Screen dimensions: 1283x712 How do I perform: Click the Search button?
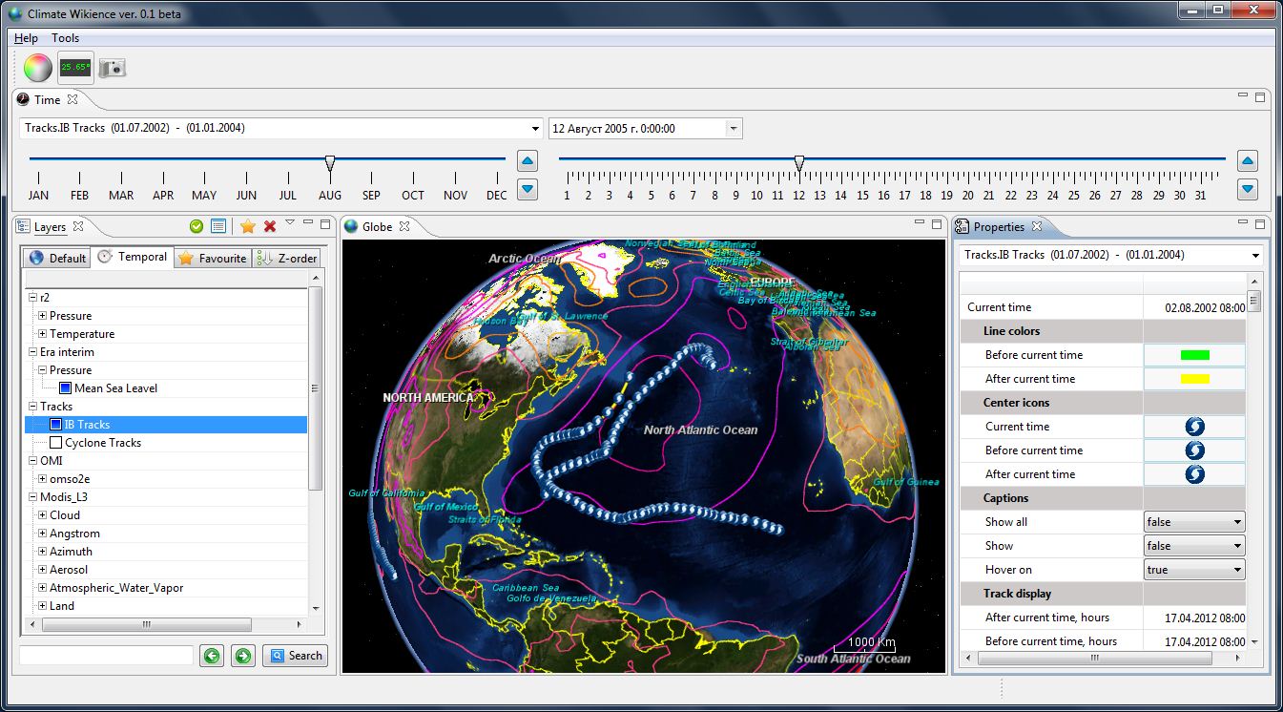coord(296,656)
